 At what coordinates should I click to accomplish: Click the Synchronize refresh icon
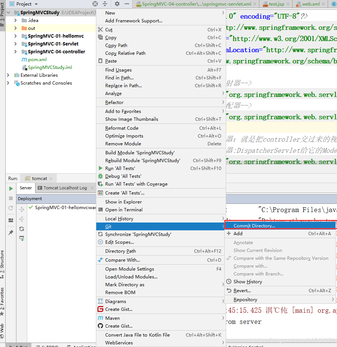coord(100,234)
